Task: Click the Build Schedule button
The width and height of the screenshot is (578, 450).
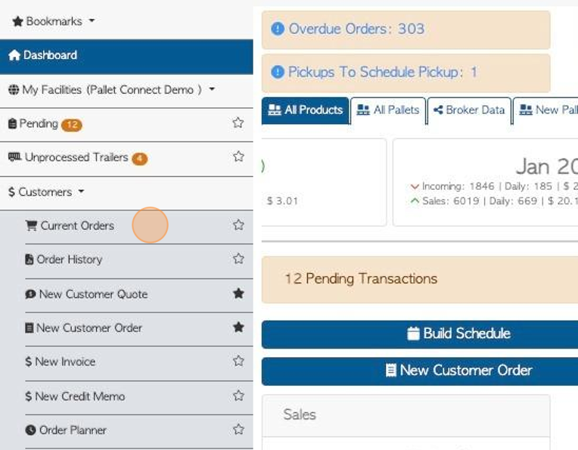Action: pos(420,334)
